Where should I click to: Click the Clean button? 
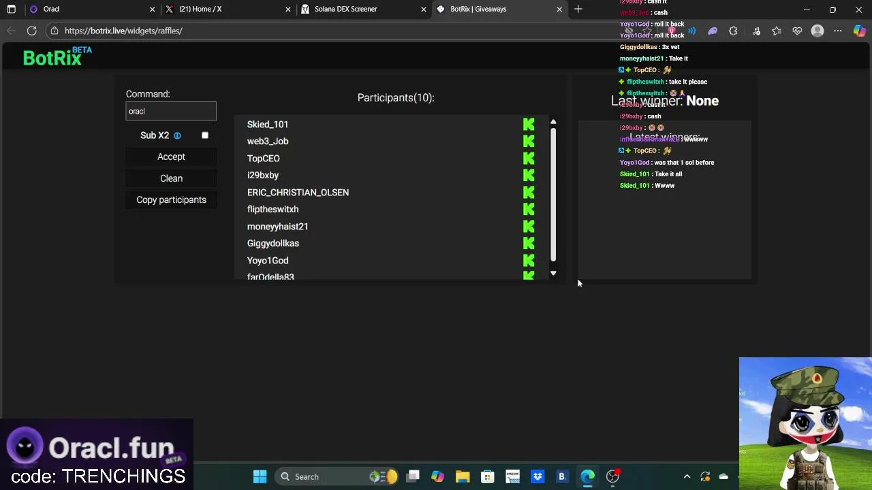point(171,178)
